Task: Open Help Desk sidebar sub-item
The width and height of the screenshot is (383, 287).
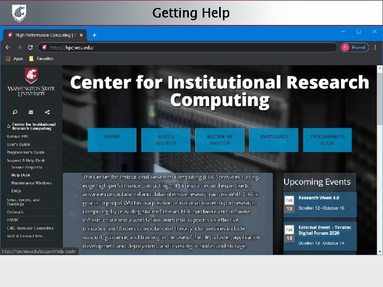Action: (x=21, y=175)
